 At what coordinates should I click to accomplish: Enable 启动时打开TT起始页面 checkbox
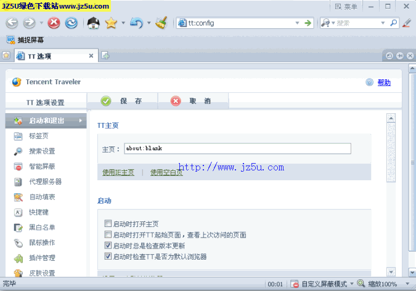coord(108,234)
